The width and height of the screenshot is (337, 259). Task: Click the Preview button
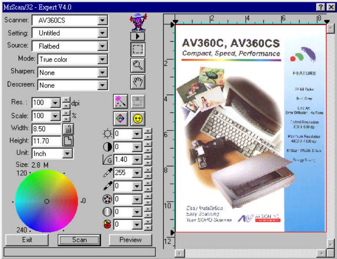pos(131,240)
